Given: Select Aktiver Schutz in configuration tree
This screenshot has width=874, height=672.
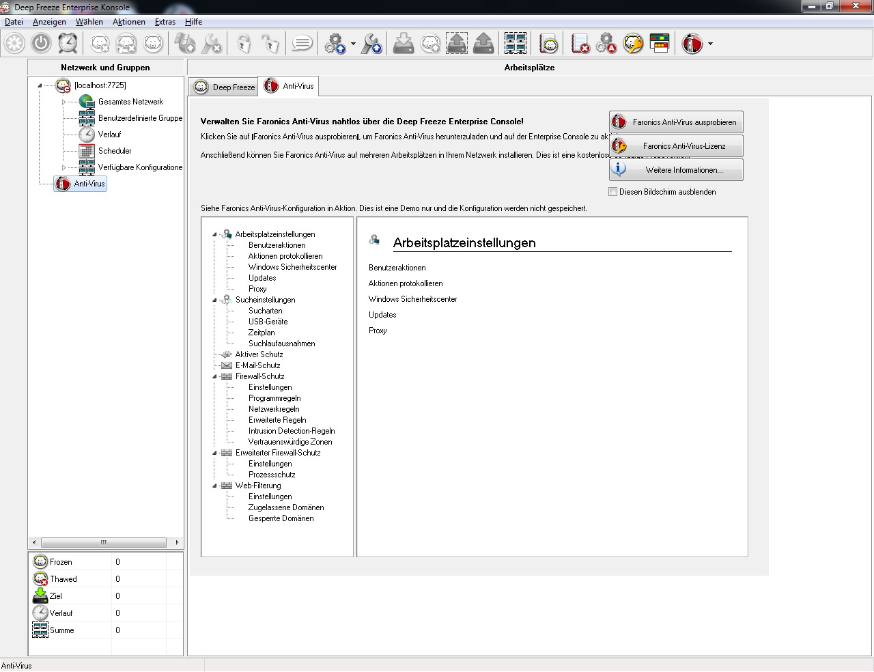Looking at the screenshot, I should pos(259,354).
